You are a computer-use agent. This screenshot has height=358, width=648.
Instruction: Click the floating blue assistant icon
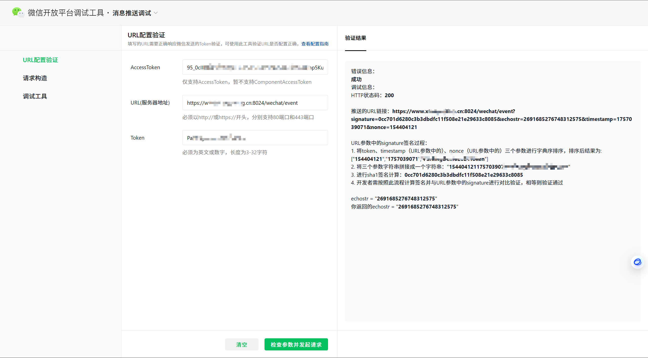pos(637,262)
